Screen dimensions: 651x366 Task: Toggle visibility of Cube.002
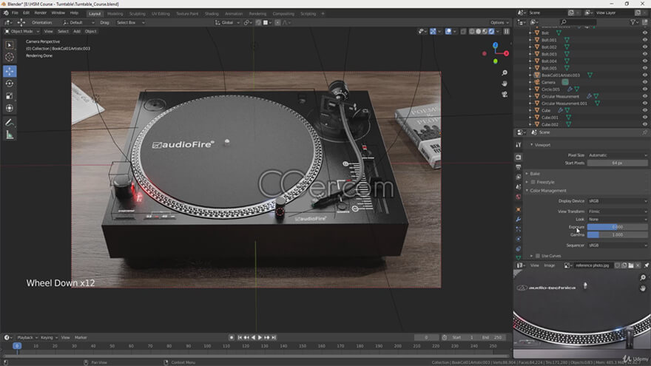645,124
